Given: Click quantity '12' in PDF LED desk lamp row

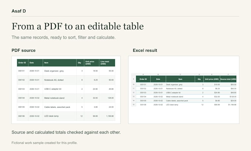Looking at the screenshot, I should pos(82,116).
